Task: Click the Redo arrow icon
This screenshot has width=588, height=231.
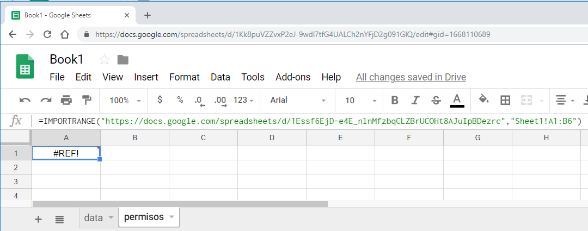Action: click(46, 100)
